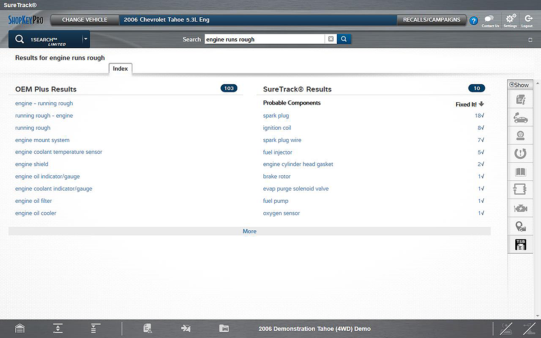Sort results by Fixed It! arrow
541x338 pixels.
481,104
